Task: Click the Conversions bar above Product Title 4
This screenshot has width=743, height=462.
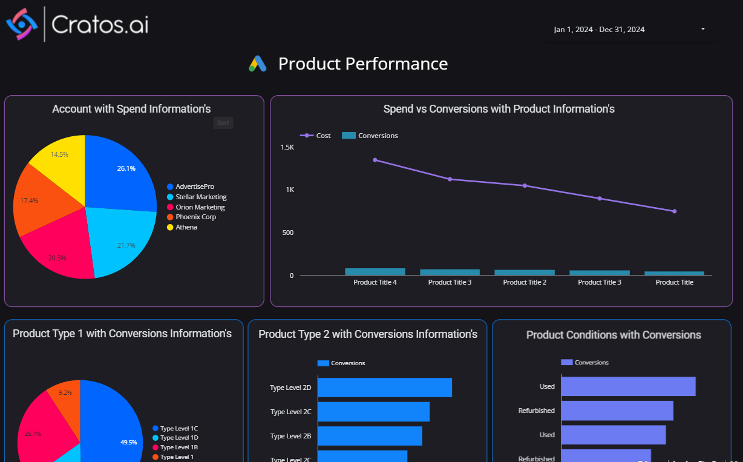Action: (375, 272)
